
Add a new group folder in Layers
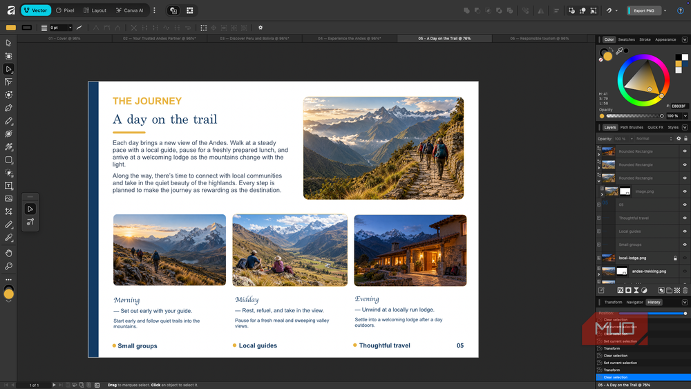point(669,290)
